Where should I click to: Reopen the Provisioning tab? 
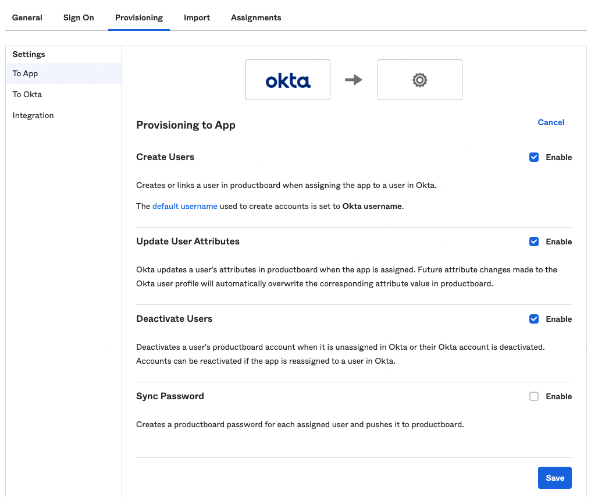point(138,17)
